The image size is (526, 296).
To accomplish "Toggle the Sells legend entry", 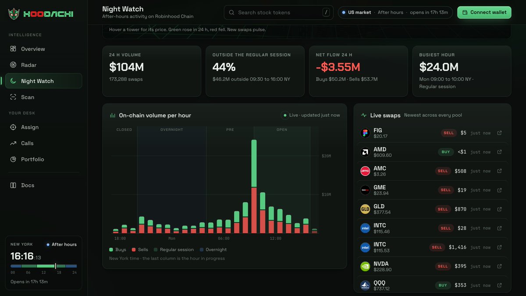I will [140, 250].
